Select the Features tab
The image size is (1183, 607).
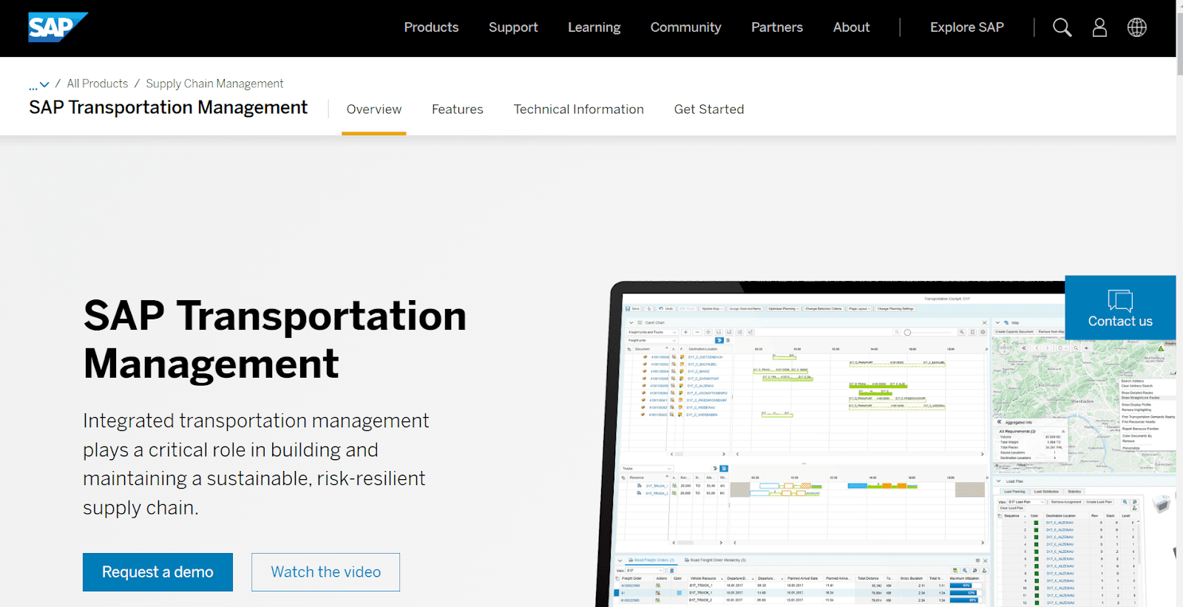tap(458, 109)
